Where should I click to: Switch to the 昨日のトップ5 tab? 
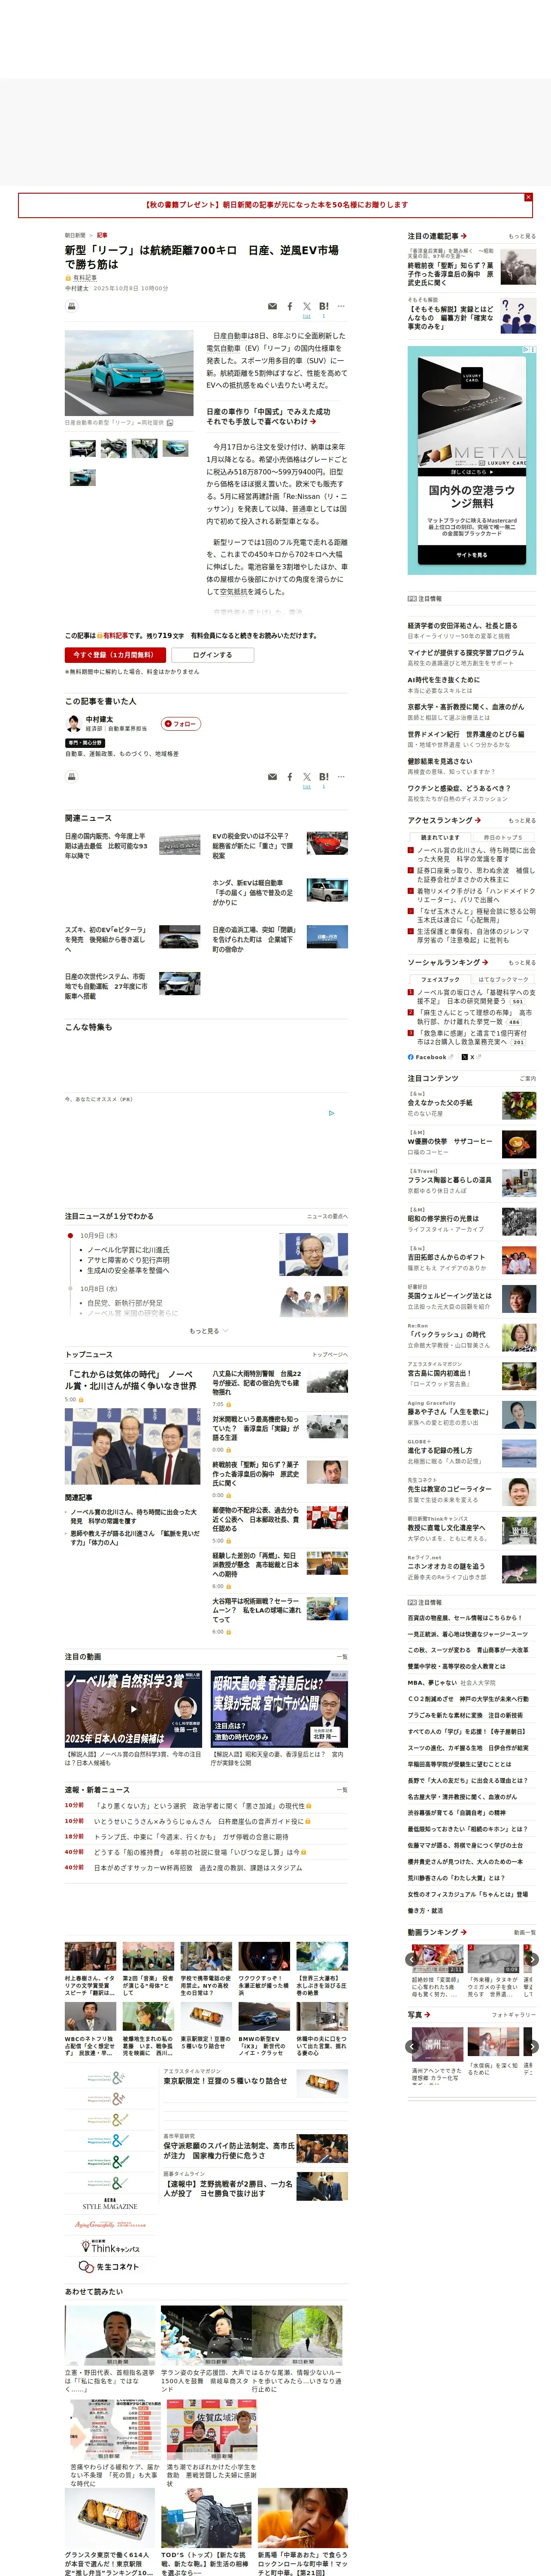click(503, 838)
